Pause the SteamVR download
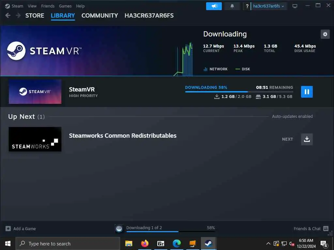Image resolution: width=334 pixels, height=250 pixels. 307,92
